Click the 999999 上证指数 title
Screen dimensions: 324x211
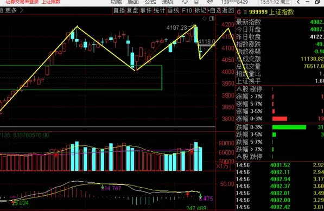coord(271,12)
